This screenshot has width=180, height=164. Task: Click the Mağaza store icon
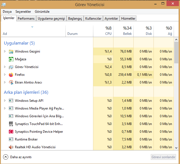[11, 59]
